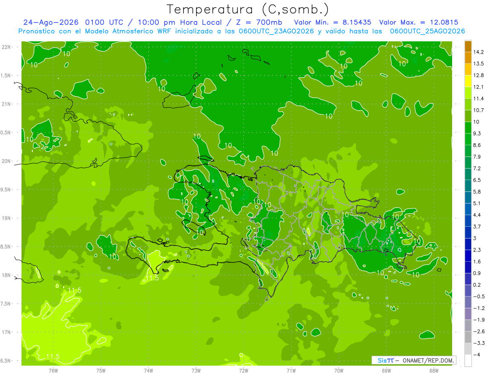Click the 'Temperatura (C,somb.)' title
This screenshot has height=376, width=487.
248,9
